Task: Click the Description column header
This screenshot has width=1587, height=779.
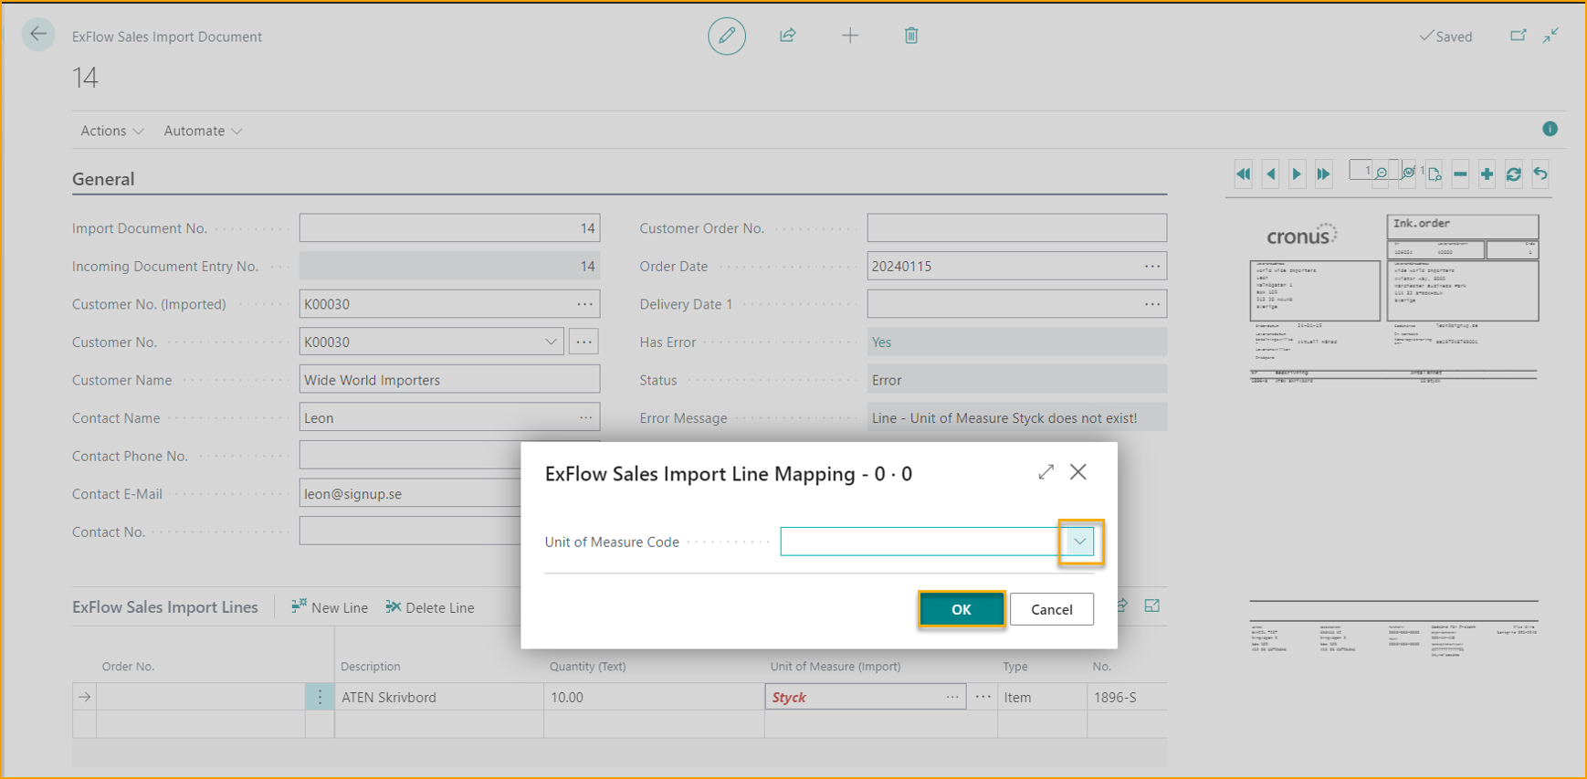Action: [x=371, y=667]
